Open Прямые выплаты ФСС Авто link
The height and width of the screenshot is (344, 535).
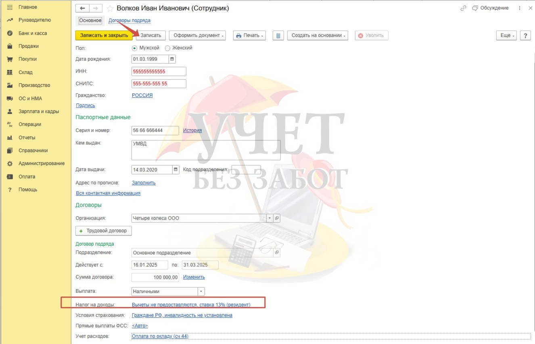pyautogui.click(x=140, y=326)
